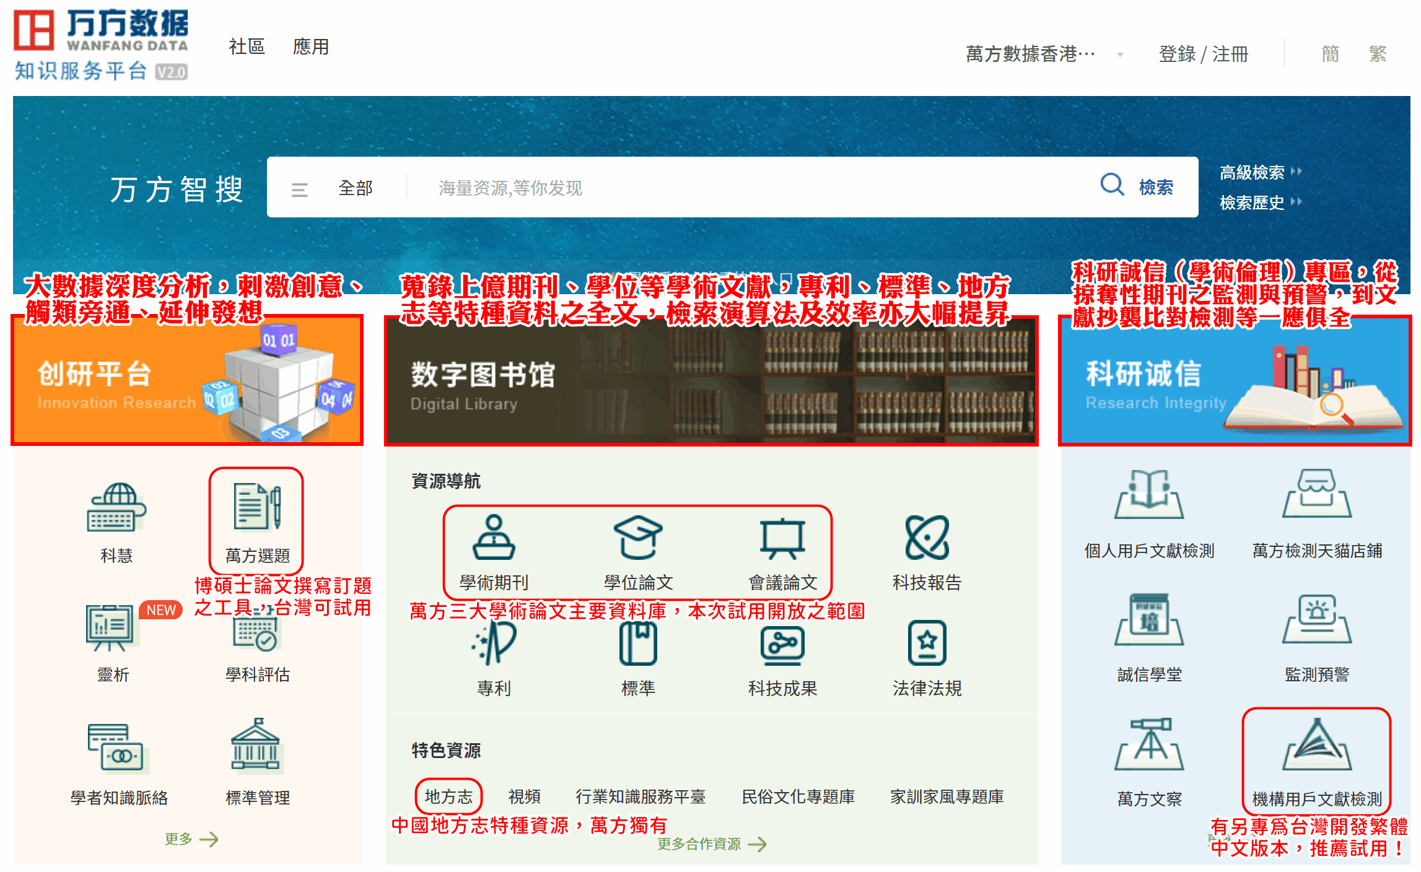Select the 學術期刊 icon

point(494,538)
